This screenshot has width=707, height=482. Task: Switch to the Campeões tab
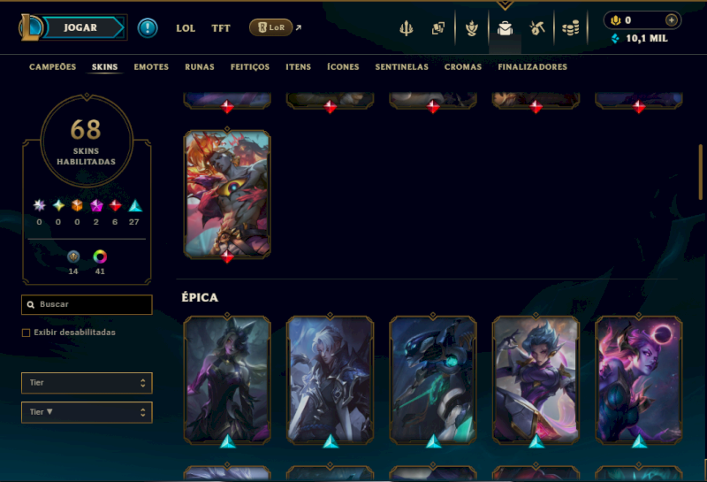[x=53, y=67]
